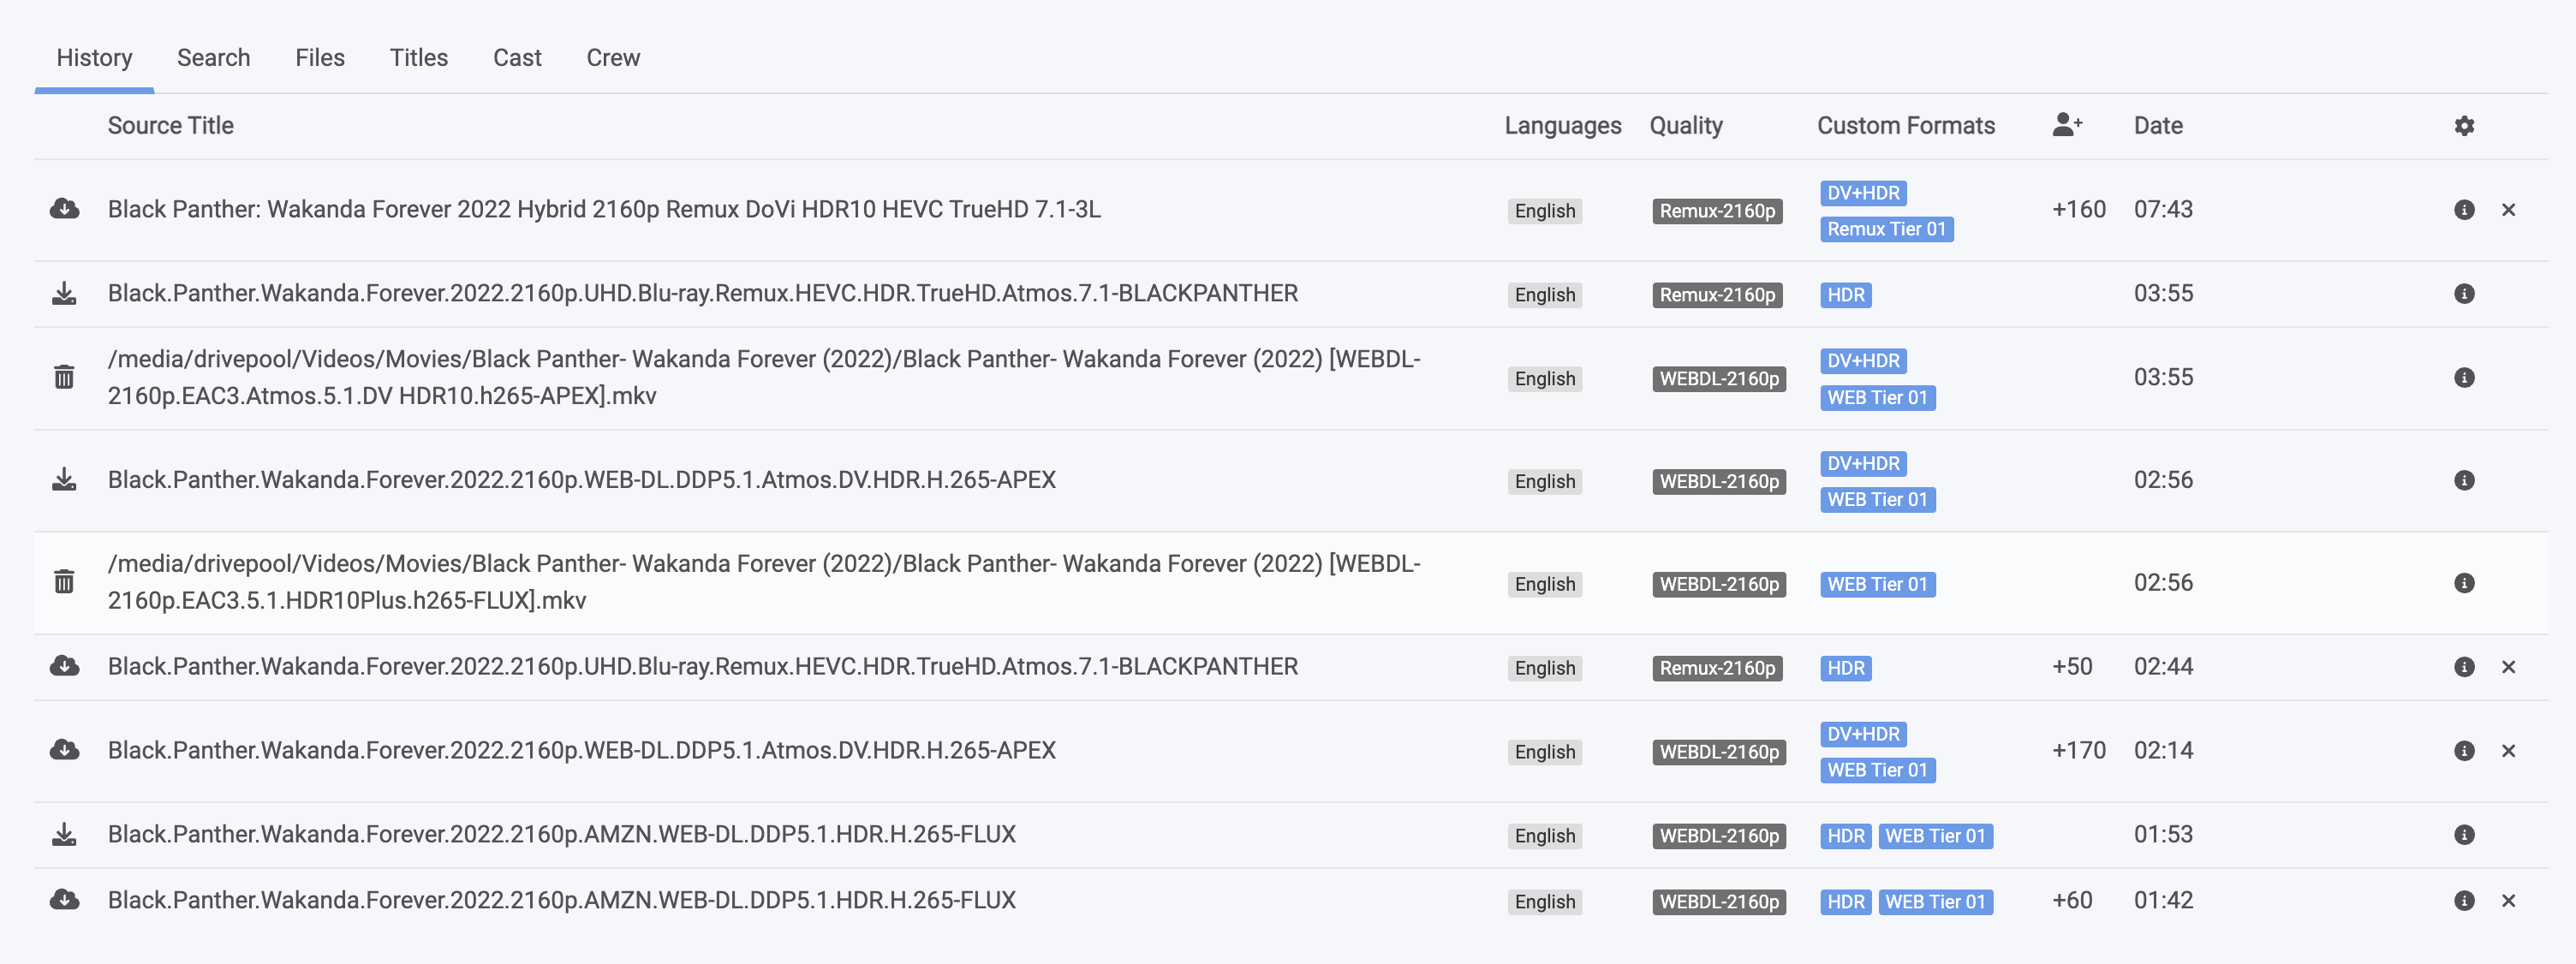Open the Crew tab

[x=612, y=57]
